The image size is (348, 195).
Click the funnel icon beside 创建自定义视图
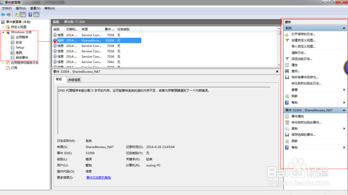pos(287,40)
